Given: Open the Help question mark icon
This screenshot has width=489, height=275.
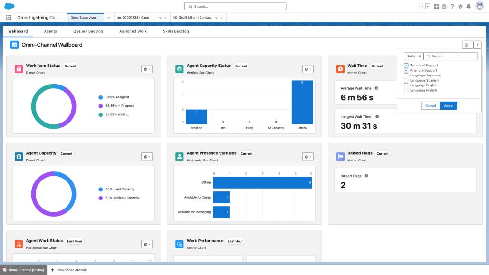Looking at the screenshot, I should click(452, 6).
